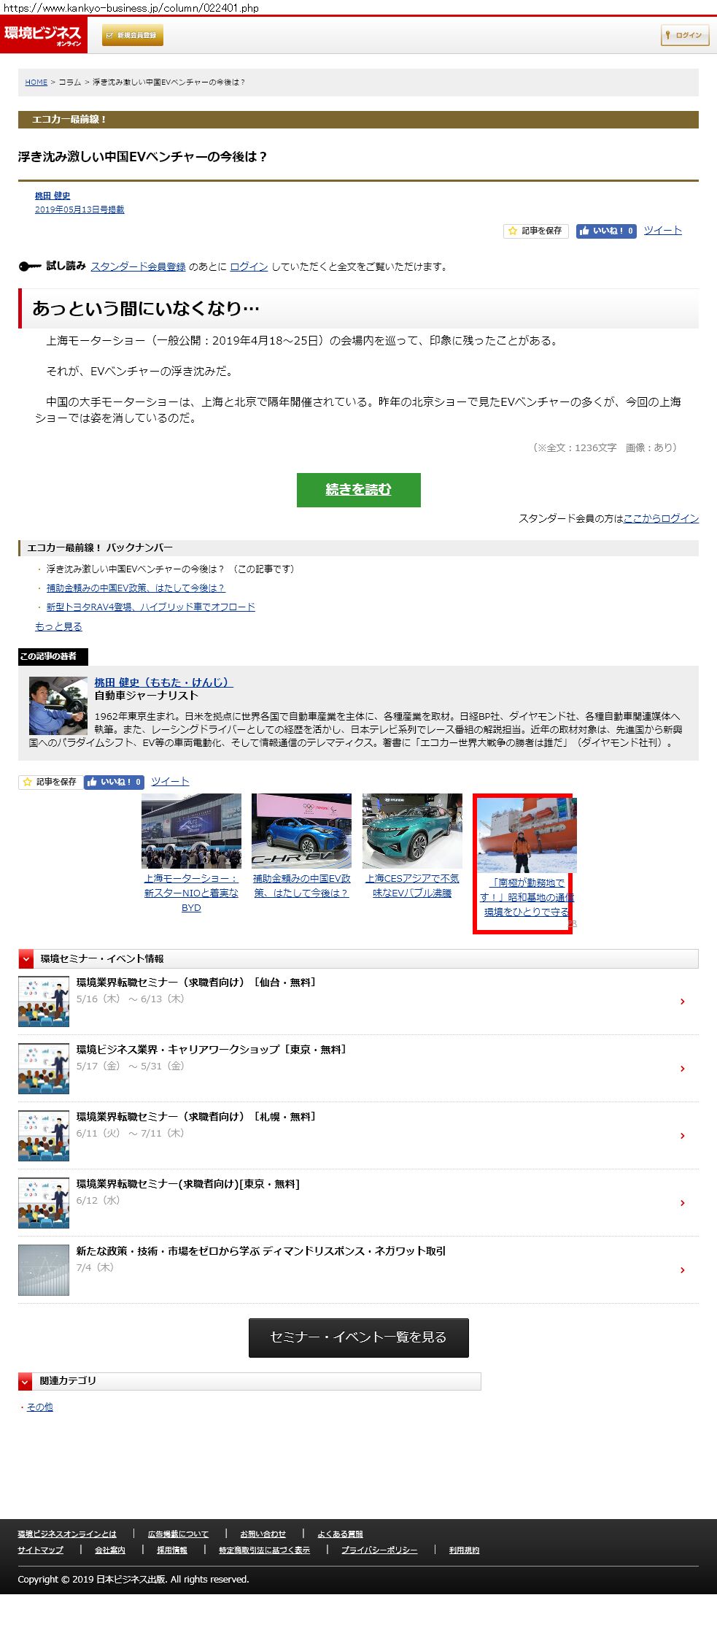The width and height of the screenshot is (717, 1649).
Task: Open 「南極が勤務地です！」昭和基地 article link
Action: click(x=527, y=897)
